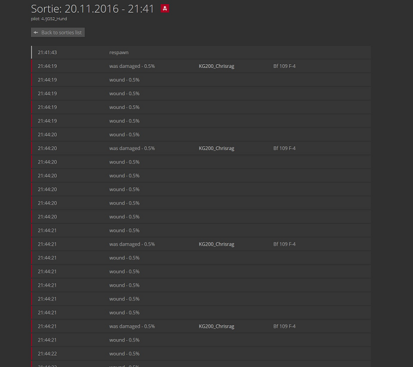
Task: Select 'was damaged' entry at 21:44:20
Action: pos(132,148)
